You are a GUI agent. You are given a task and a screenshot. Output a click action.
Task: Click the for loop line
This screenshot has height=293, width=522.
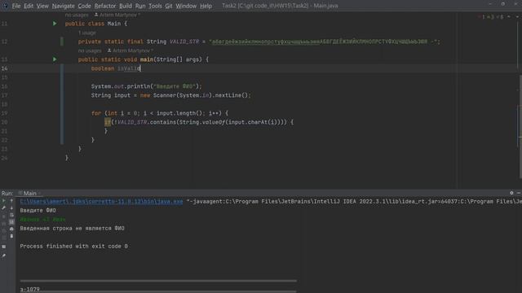160,113
